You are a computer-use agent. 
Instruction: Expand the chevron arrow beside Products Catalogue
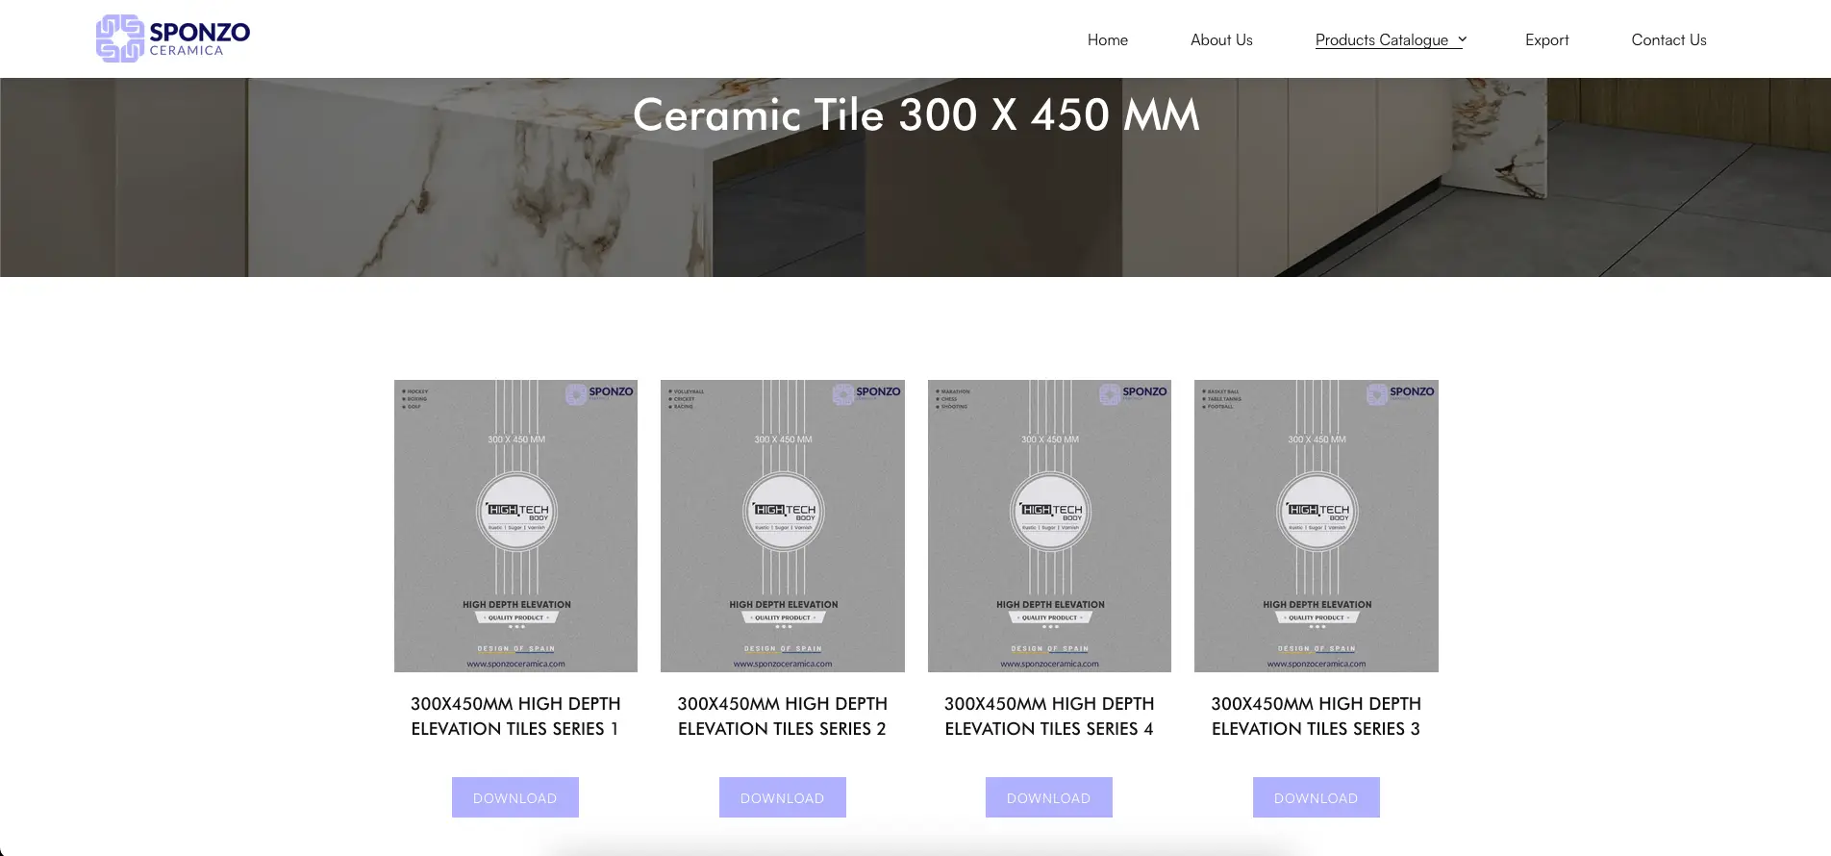[x=1462, y=39]
